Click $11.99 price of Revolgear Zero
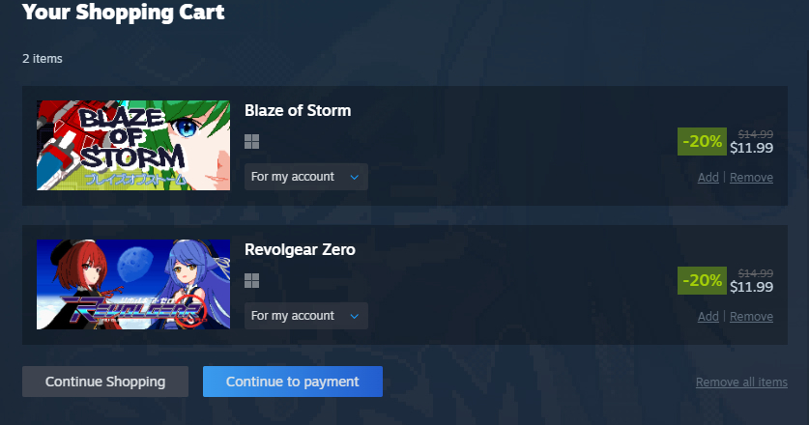The width and height of the screenshot is (809, 425). click(751, 287)
